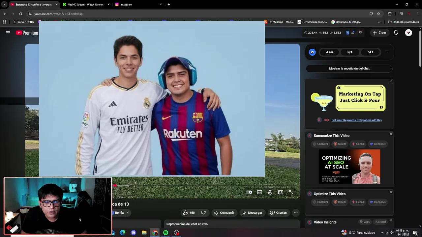Click the video progress bar scrubber
The height and width of the screenshot is (237, 422).
115,186
